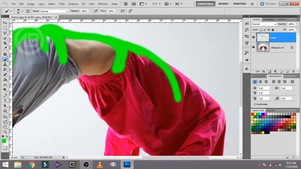
Task: Switch to the Design workspace
Action: tap(223, 4)
